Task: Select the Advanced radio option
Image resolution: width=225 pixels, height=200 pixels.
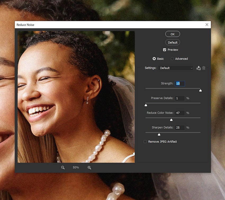Action: point(172,59)
